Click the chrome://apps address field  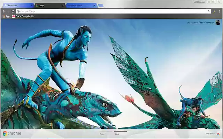click(x=113, y=11)
